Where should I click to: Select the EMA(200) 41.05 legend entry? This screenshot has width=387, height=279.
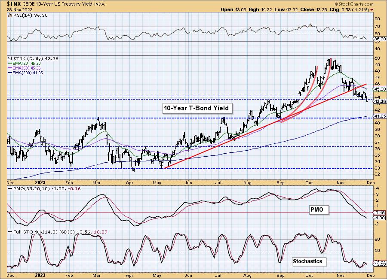coord(25,73)
